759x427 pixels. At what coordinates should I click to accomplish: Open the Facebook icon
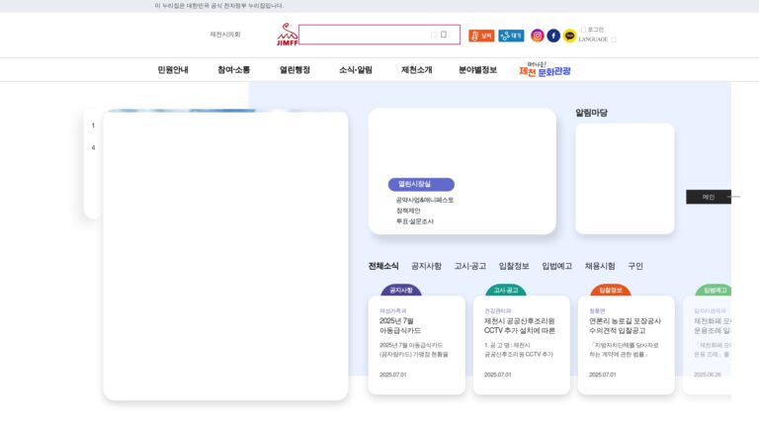(553, 36)
